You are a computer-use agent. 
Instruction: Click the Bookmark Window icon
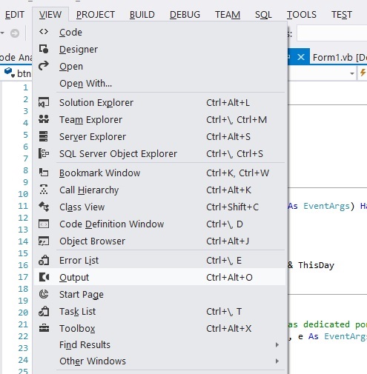point(44,173)
